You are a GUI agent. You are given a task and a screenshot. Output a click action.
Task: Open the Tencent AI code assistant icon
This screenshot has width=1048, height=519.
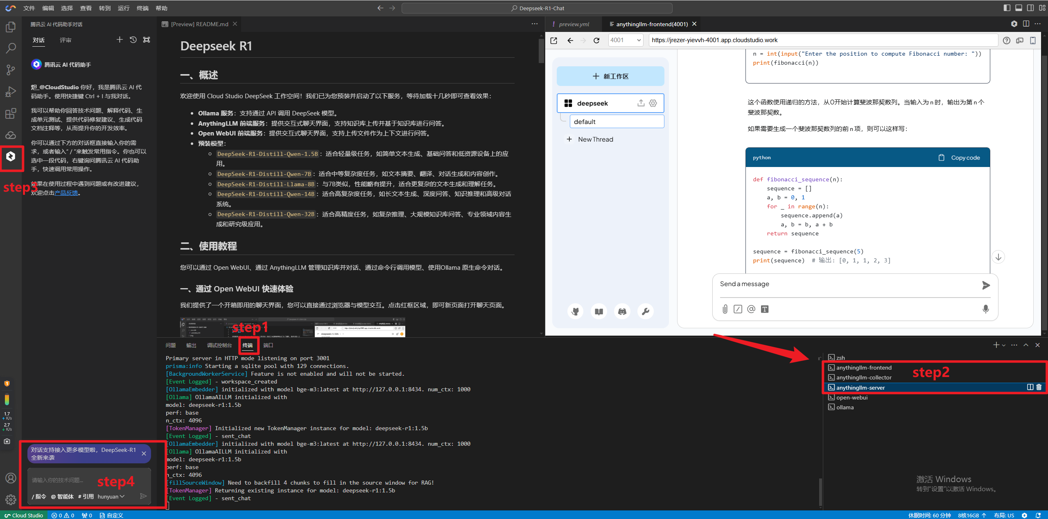(x=11, y=156)
